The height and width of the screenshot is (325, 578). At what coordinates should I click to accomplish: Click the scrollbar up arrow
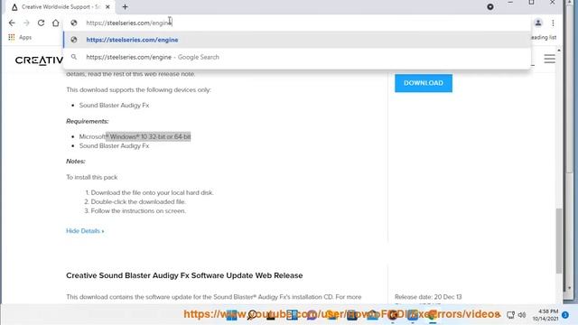(x=559, y=51)
